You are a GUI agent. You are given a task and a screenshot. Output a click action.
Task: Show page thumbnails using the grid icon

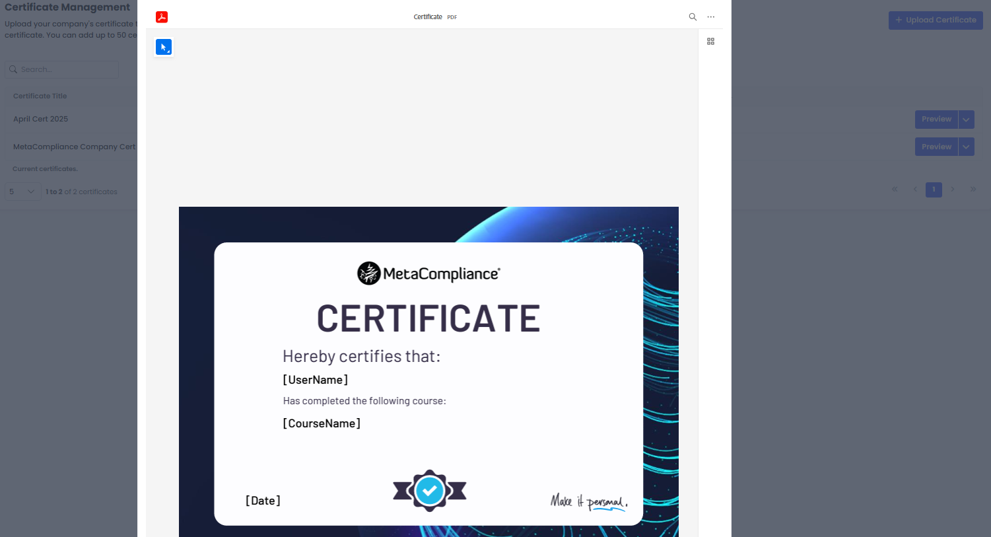click(711, 42)
